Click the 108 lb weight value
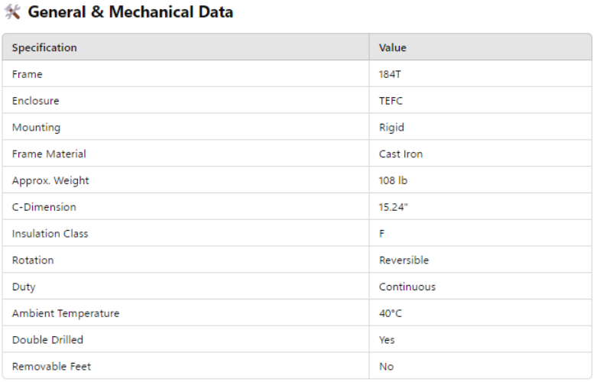Screen dimensions: 597x382 point(394,180)
